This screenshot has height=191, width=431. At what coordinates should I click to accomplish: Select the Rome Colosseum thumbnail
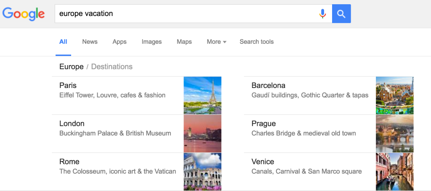(x=202, y=172)
